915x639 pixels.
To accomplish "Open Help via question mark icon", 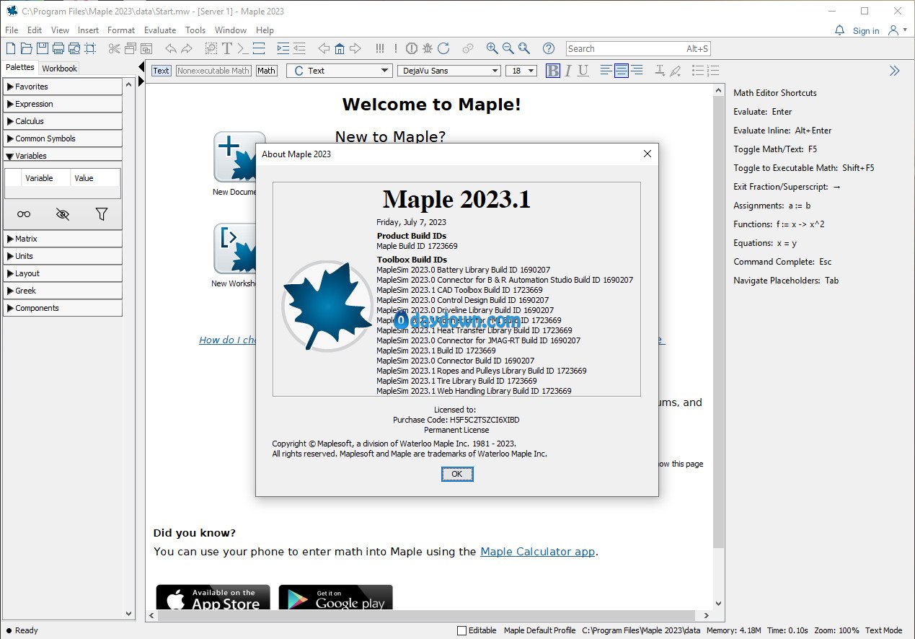I will [549, 48].
